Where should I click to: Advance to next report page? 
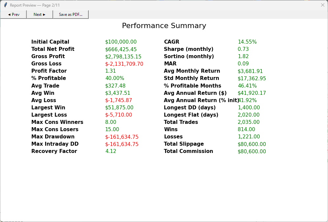[40, 15]
